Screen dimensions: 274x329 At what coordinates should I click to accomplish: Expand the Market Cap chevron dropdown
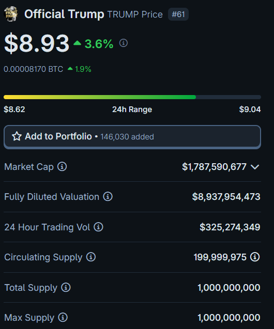(255, 167)
